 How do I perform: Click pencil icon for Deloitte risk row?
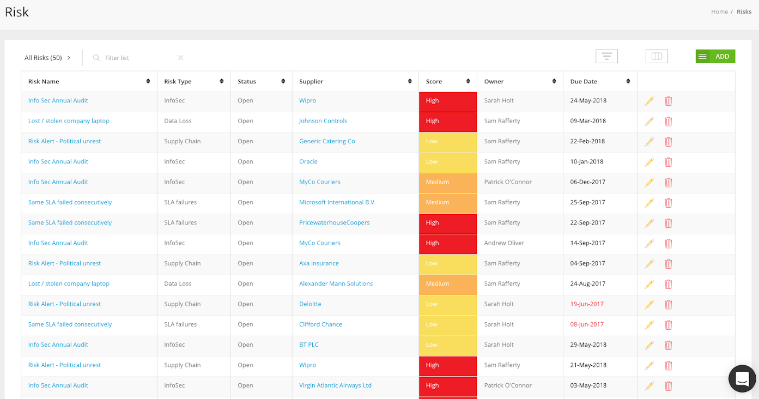pyautogui.click(x=649, y=304)
